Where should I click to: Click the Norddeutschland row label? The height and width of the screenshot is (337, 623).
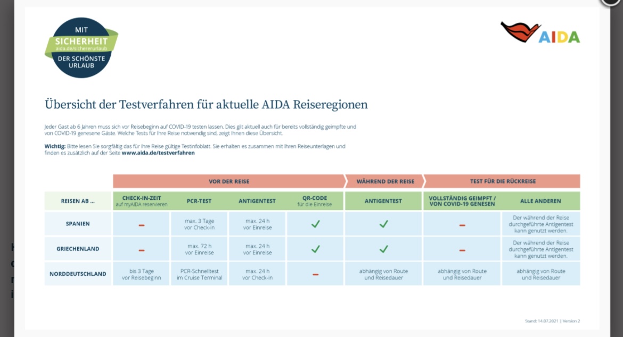click(78, 274)
